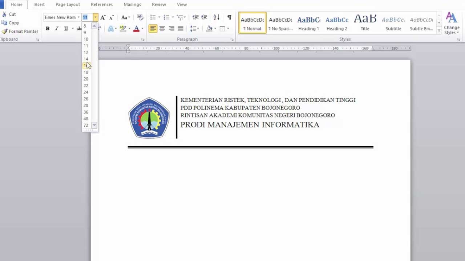Viewport: 465px width, 261px height.
Task: Expand the font color dropdown arrow
Action: (x=142, y=29)
